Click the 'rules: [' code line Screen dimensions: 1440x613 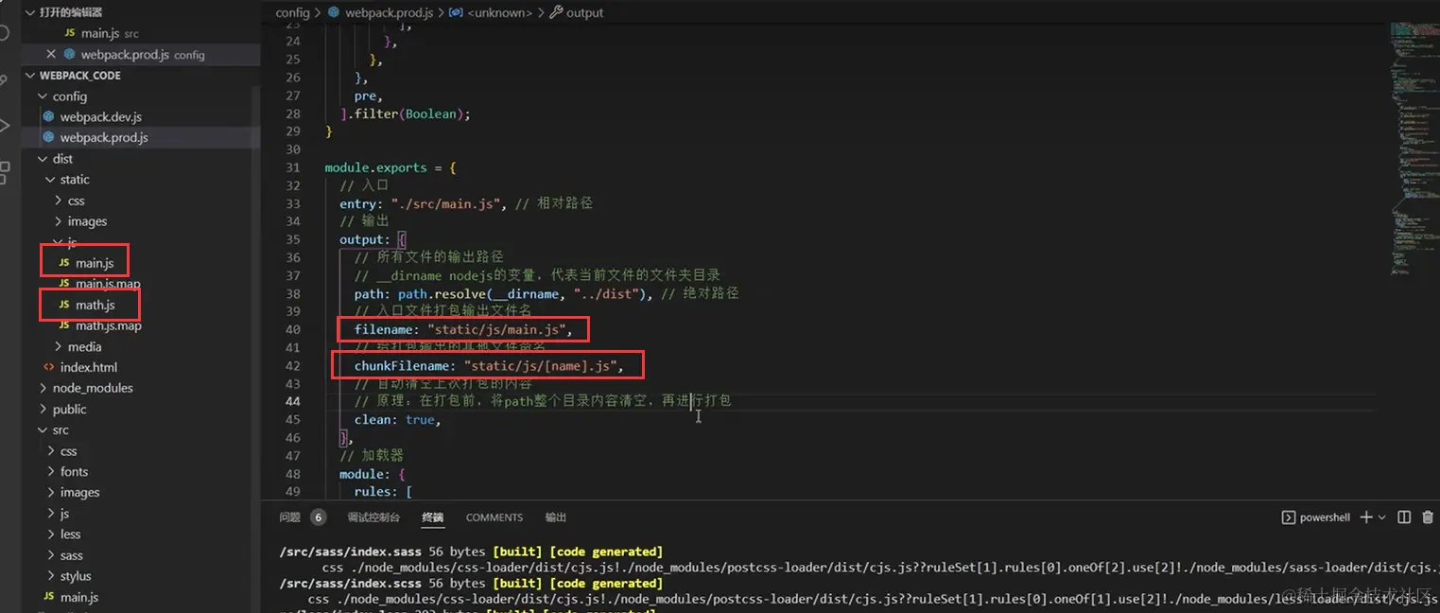coord(384,492)
